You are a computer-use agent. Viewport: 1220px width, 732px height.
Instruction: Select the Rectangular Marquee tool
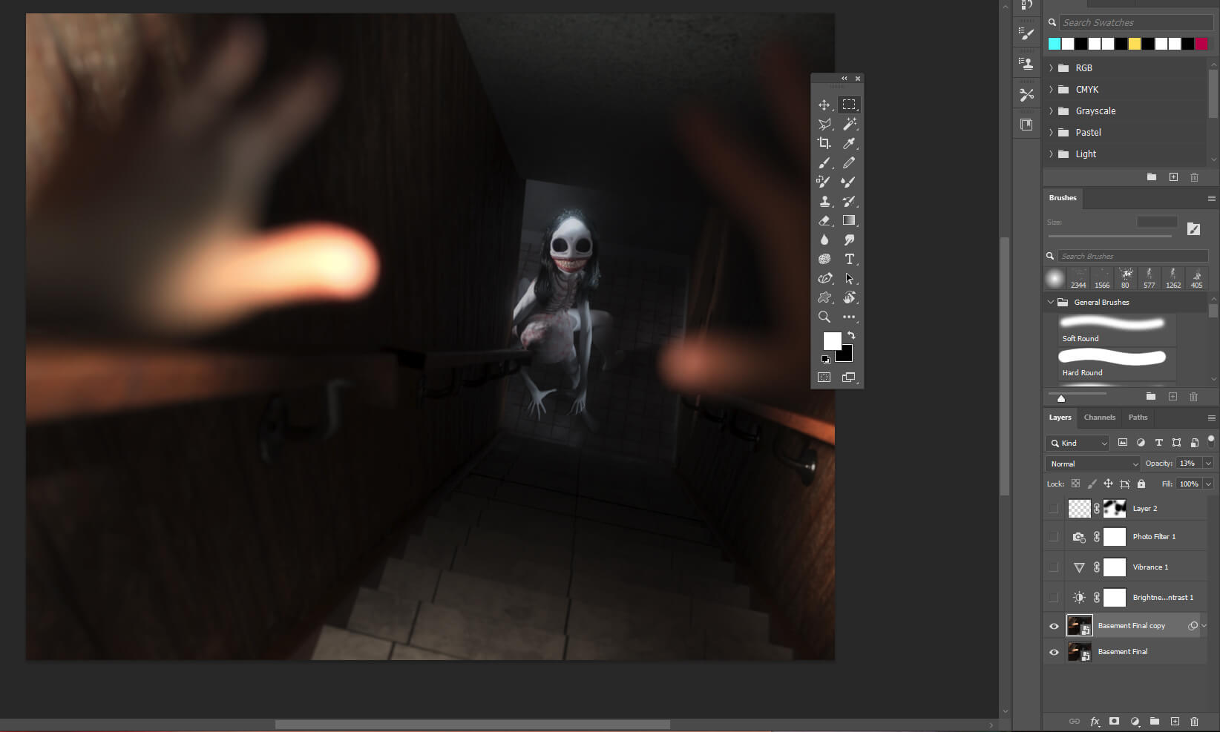[849, 105]
